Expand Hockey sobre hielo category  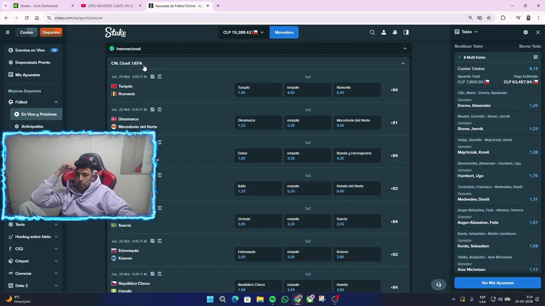point(56,237)
